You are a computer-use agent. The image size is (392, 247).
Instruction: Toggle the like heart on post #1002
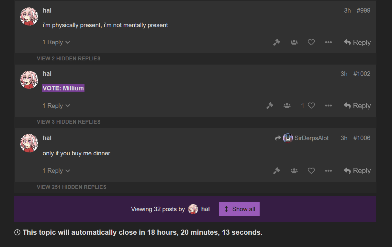311,106
